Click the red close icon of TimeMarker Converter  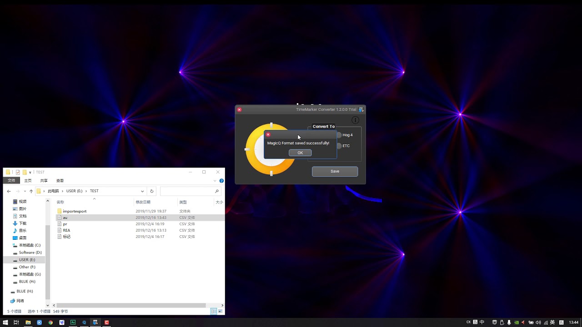click(x=239, y=109)
